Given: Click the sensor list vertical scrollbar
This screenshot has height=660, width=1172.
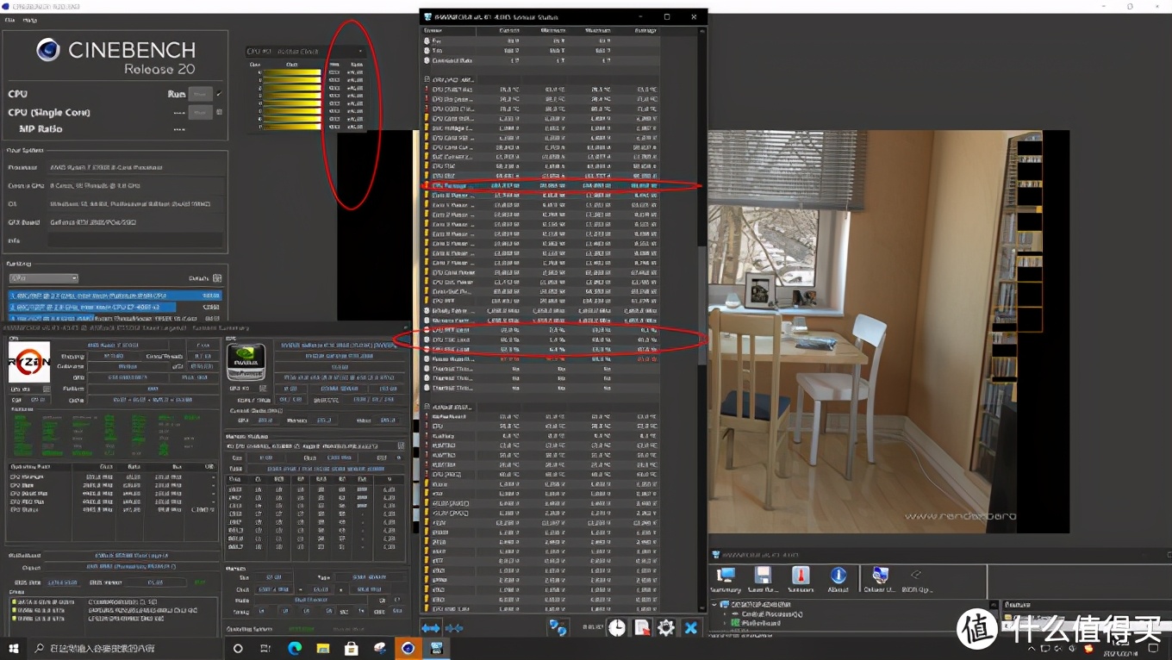Looking at the screenshot, I should [702, 319].
